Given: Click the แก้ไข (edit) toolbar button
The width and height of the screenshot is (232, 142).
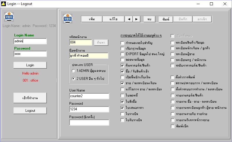Looking at the screenshot, I should pyautogui.click(x=113, y=19).
